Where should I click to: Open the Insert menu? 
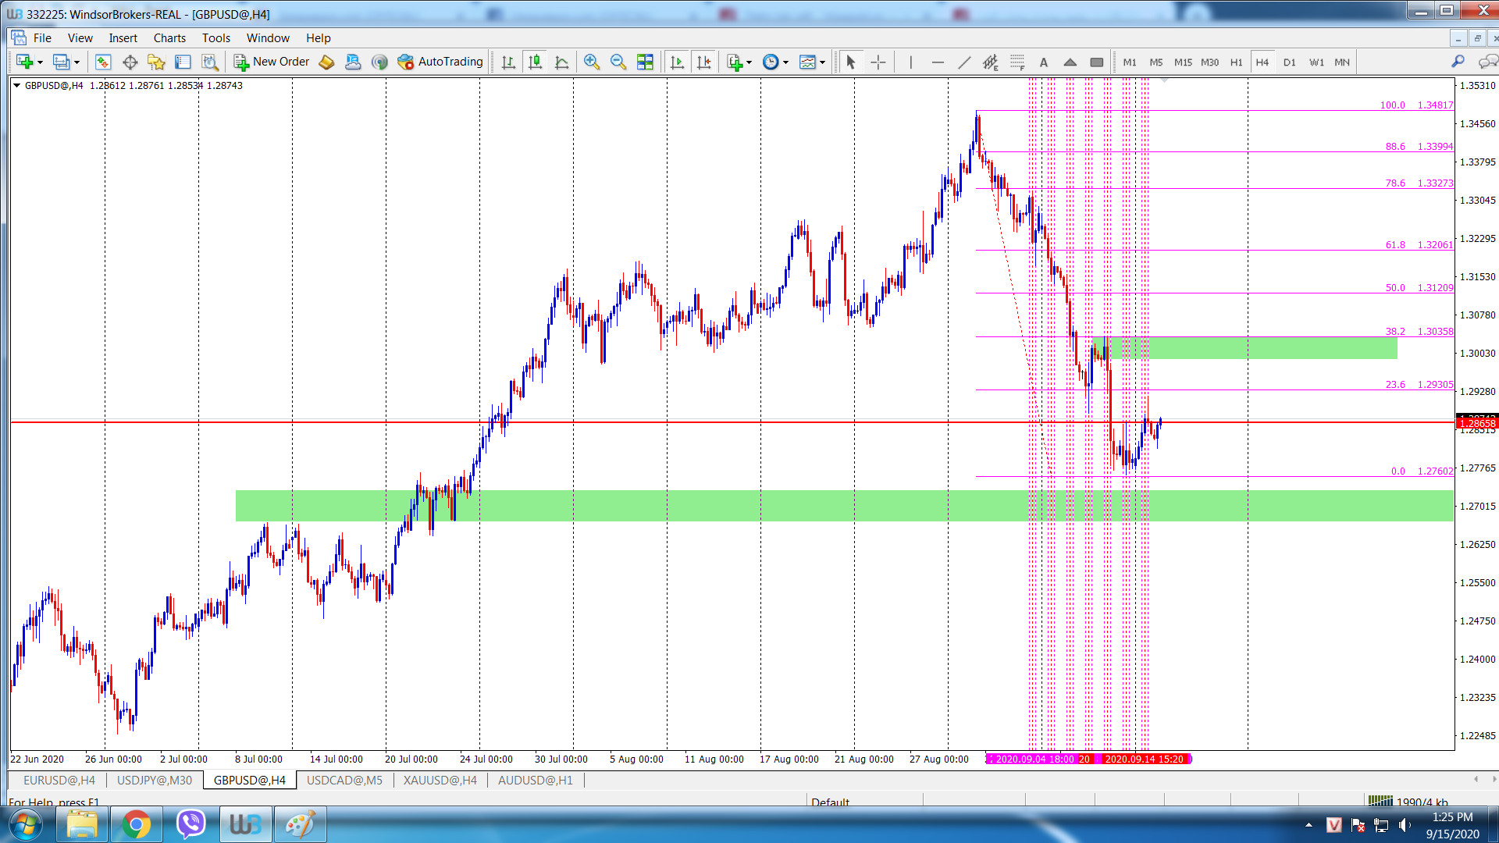123,37
